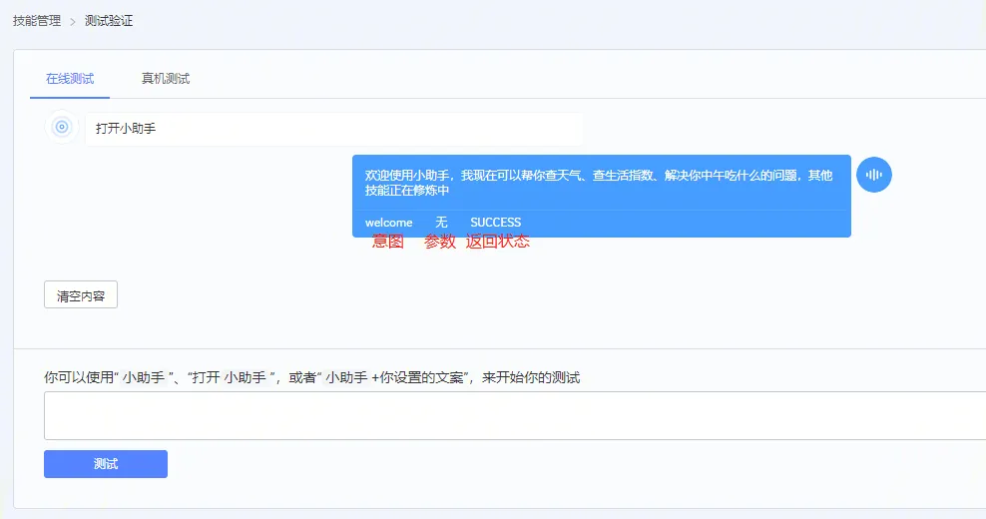
Task: Click the breadcrumb chevron separator
Action: [x=73, y=21]
